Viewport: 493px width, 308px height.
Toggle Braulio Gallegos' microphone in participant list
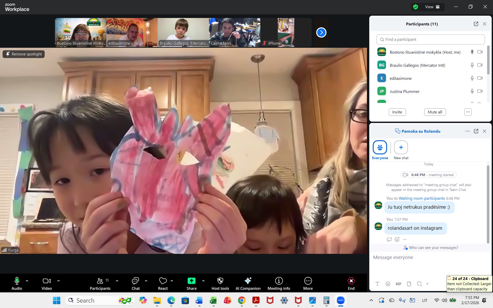pyautogui.click(x=472, y=65)
